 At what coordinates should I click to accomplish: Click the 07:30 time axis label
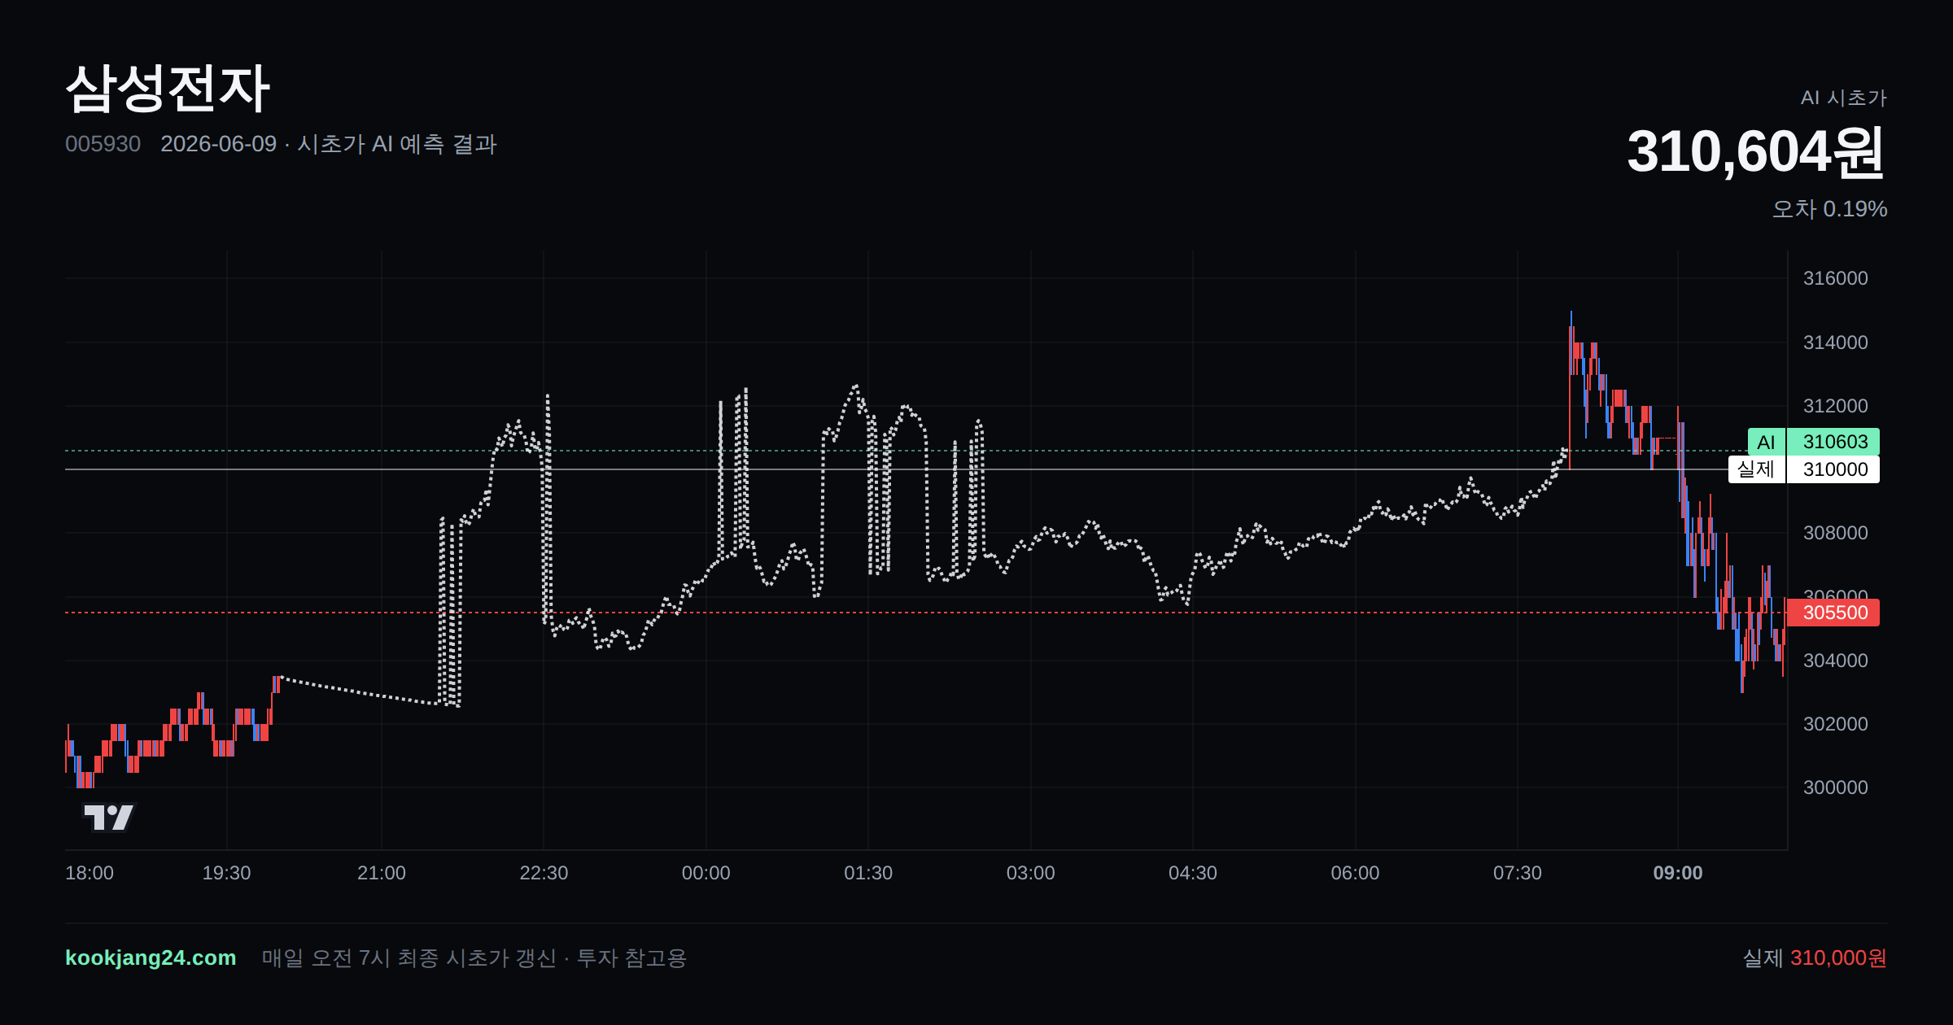click(1517, 873)
